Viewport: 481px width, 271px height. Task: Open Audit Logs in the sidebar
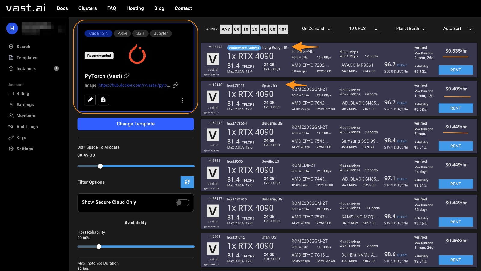coord(27,127)
